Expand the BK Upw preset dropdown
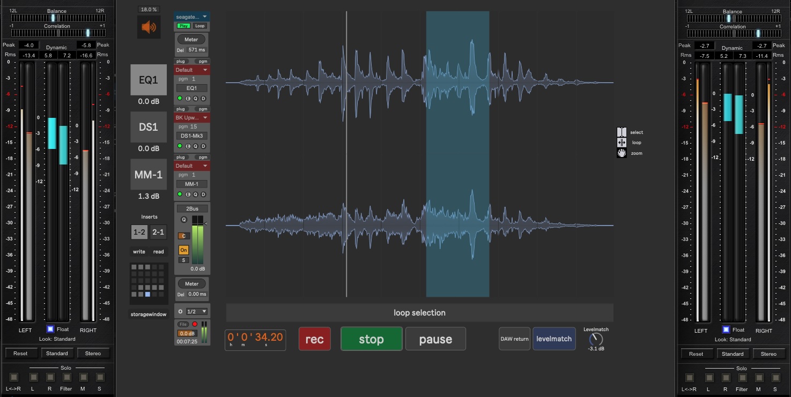 pyautogui.click(x=191, y=117)
